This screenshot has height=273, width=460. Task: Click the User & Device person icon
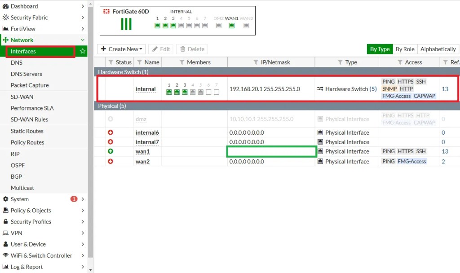(x=5, y=244)
